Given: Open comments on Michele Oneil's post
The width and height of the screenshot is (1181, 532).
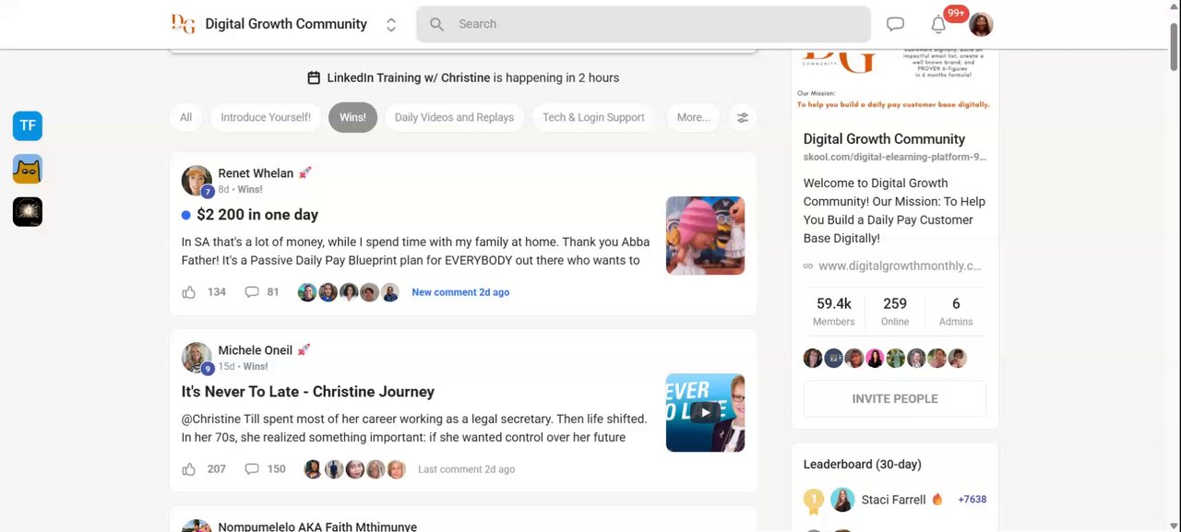Looking at the screenshot, I should click(x=252, y=469).
